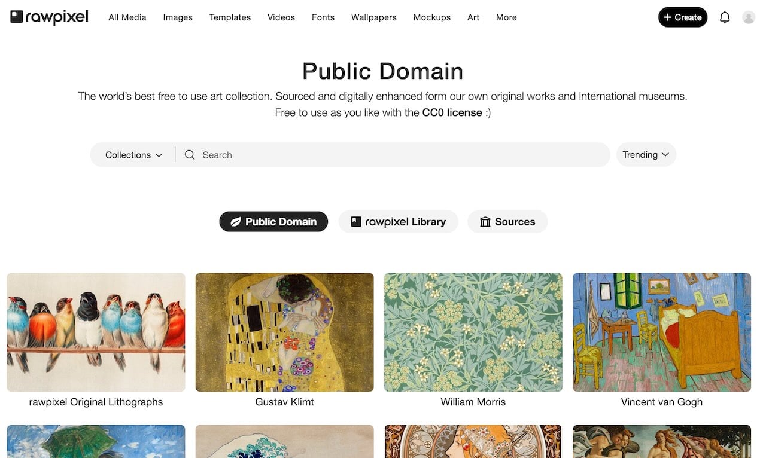Image resolution: width=766 pixels, height=458 pixels.
Task: Open the More menu
Action: point(506,17)
